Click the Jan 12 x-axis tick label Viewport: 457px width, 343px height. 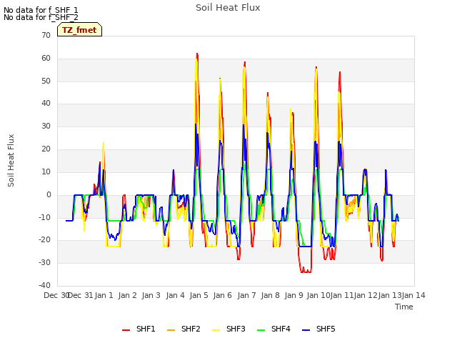point(366,295)
